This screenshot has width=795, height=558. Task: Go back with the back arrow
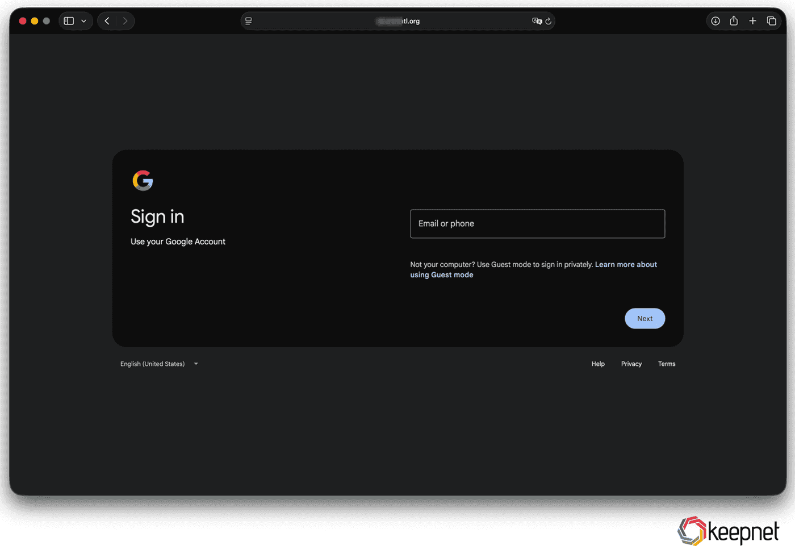pos(107,21)
